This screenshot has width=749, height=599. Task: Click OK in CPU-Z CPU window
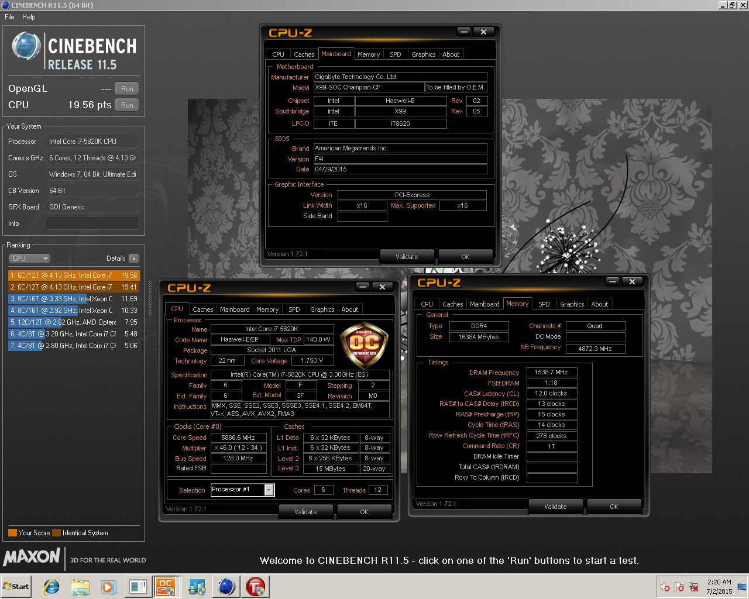point(364,512)
